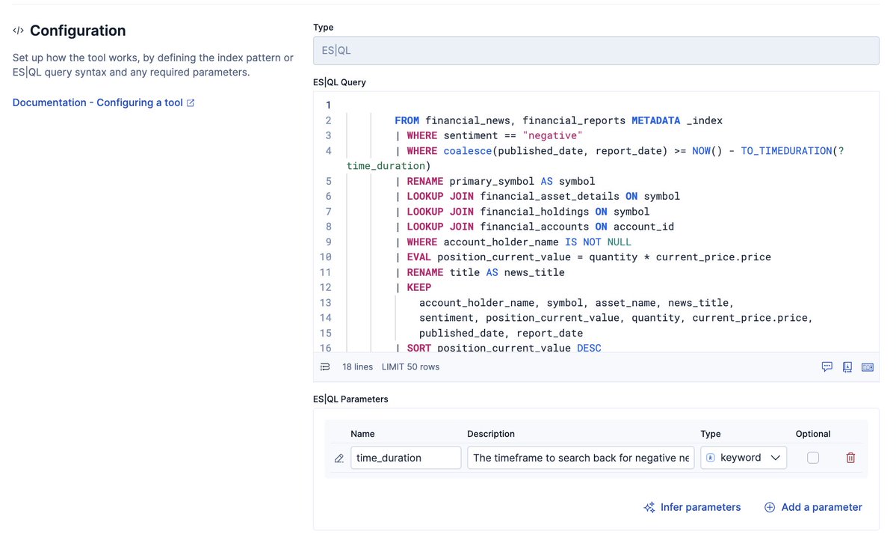
Task: Click 'news_title' on line 11
Action: coord(534,272)
